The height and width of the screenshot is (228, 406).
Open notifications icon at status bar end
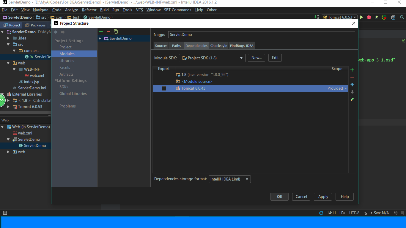tap(402, 213)
